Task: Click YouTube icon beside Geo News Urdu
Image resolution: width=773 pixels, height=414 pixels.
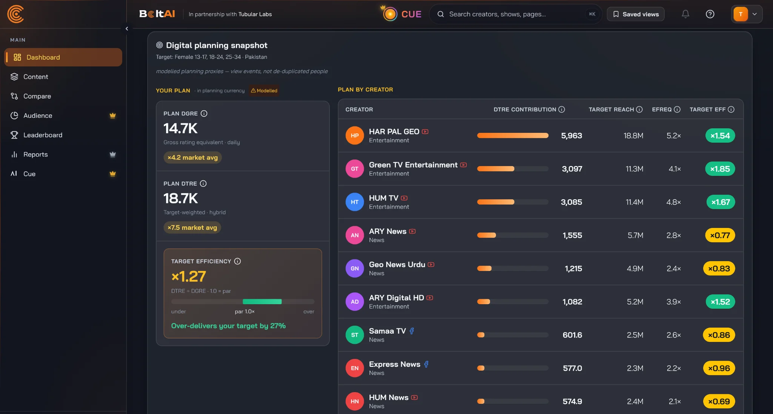Action: (431, 265)
